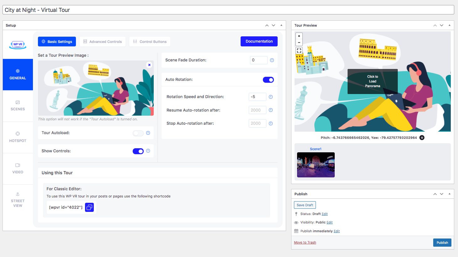Image resolution: width=458 pixels, height=257 pixels.
Task: Click Scene Fade Duration input field
Action: tap(259, 60)
